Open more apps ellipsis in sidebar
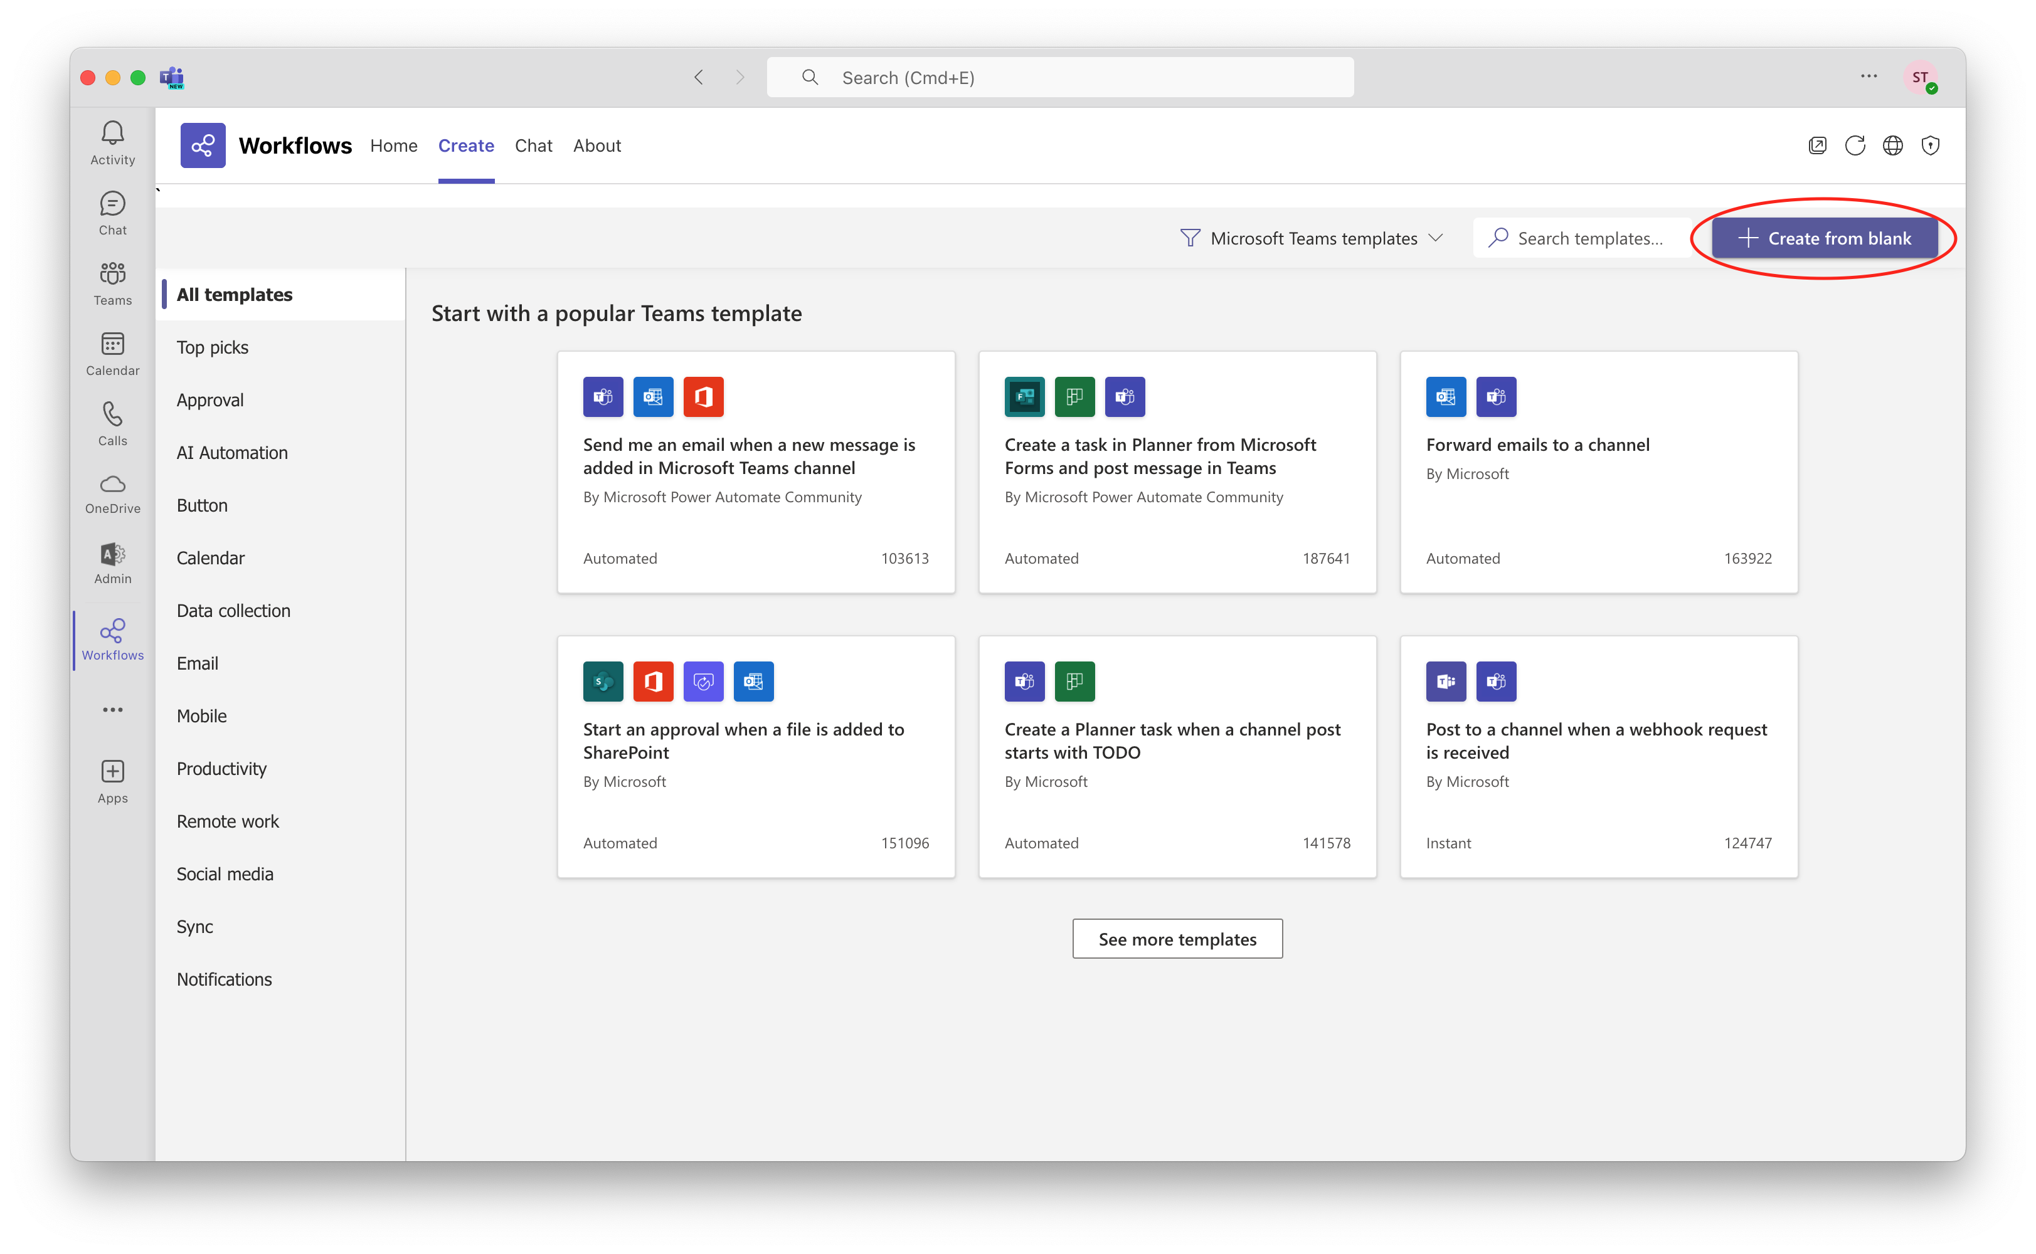 click(112, 710)
